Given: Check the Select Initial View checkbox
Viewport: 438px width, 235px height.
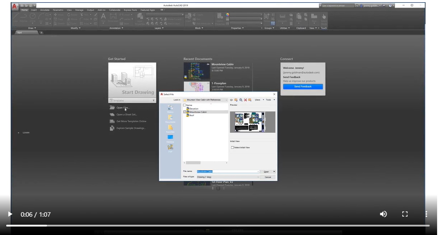Looking at the screenshot, I should click(x=232, y=147).
